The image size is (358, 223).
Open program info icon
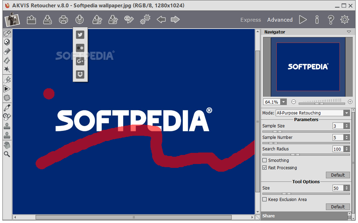coord(317,20)
